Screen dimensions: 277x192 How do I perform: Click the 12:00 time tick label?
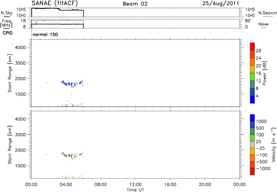[135, 185]
